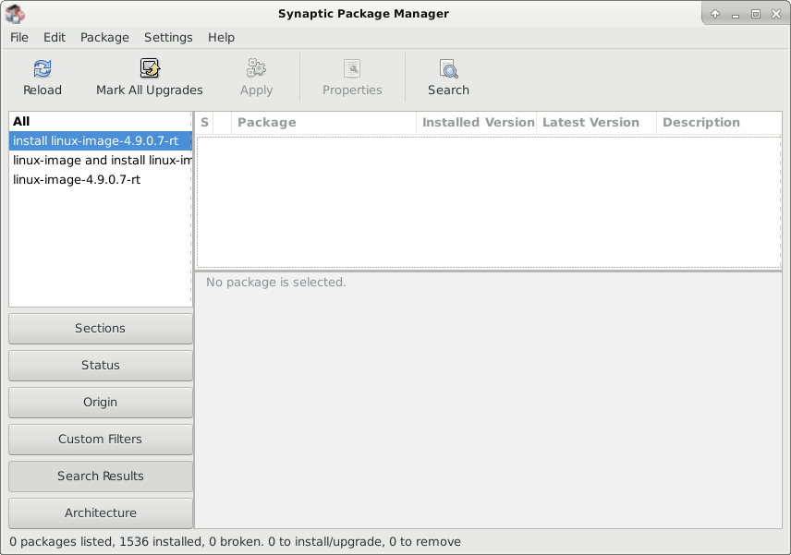
Task: Click the Properties toolbar icon
Action: pos(352,68)
